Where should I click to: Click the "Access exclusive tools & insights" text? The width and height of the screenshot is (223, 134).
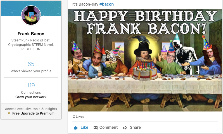pyautogui.click(x=31, y=109)
